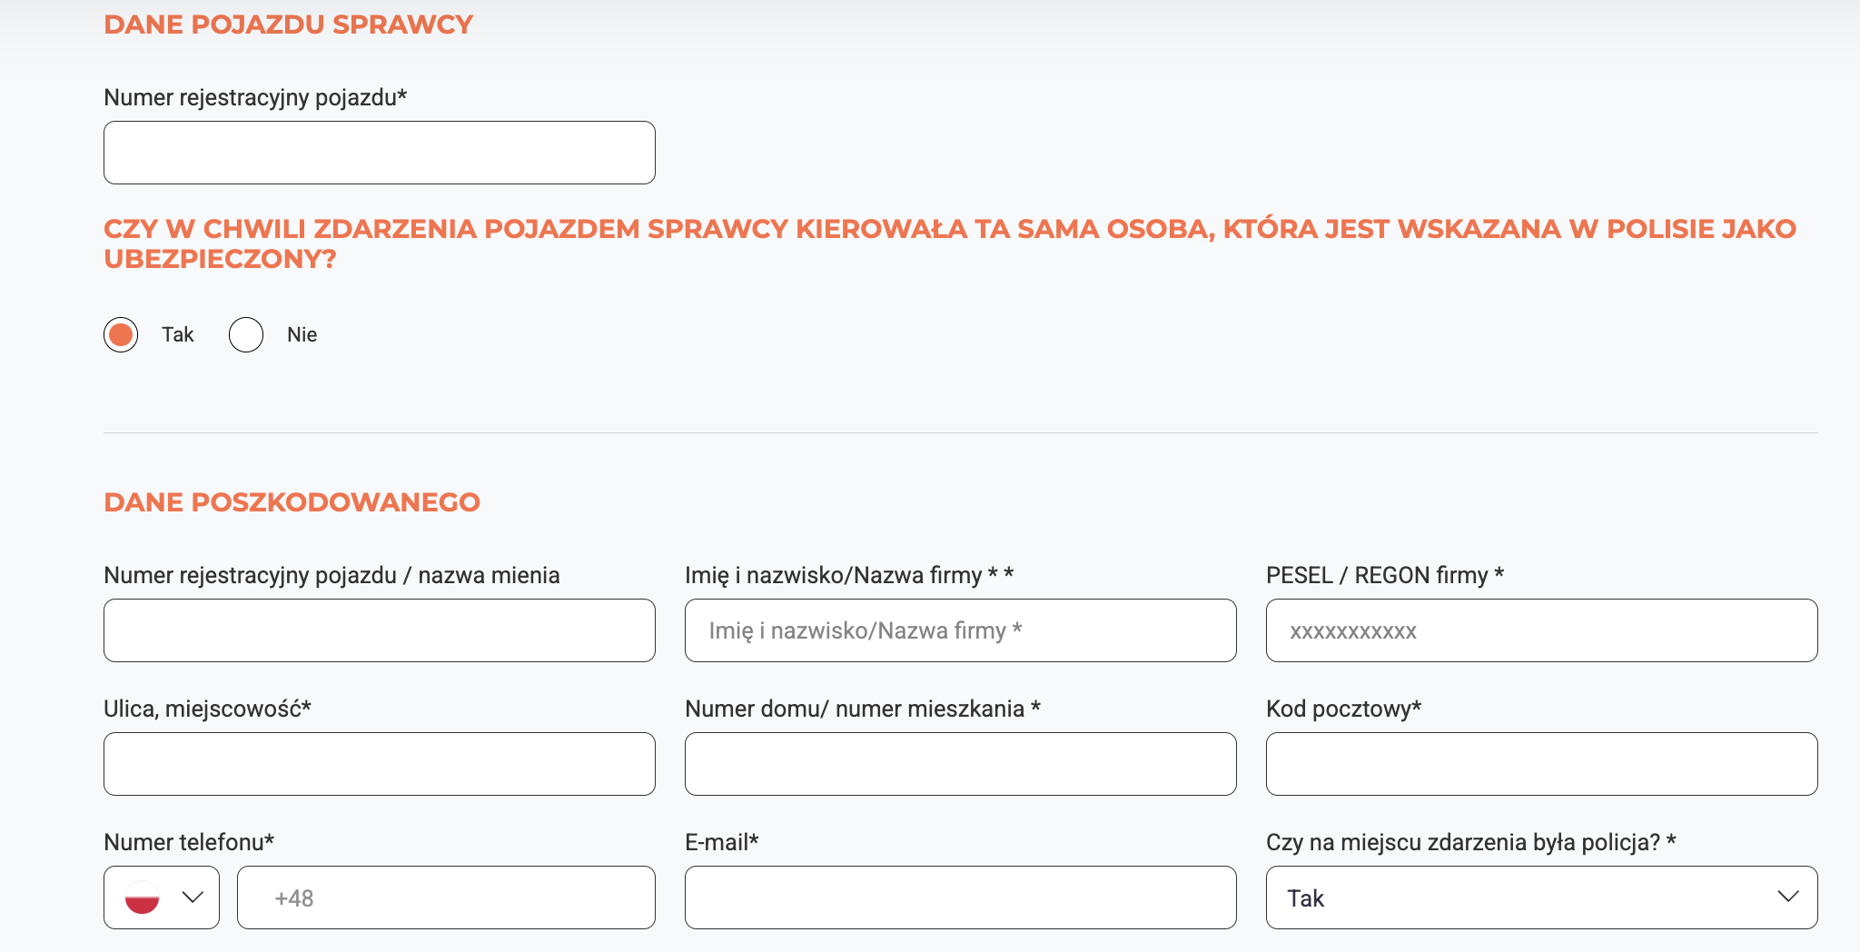
Task: Focus the Kod pocztowy input
Action: click(1539, 763)
